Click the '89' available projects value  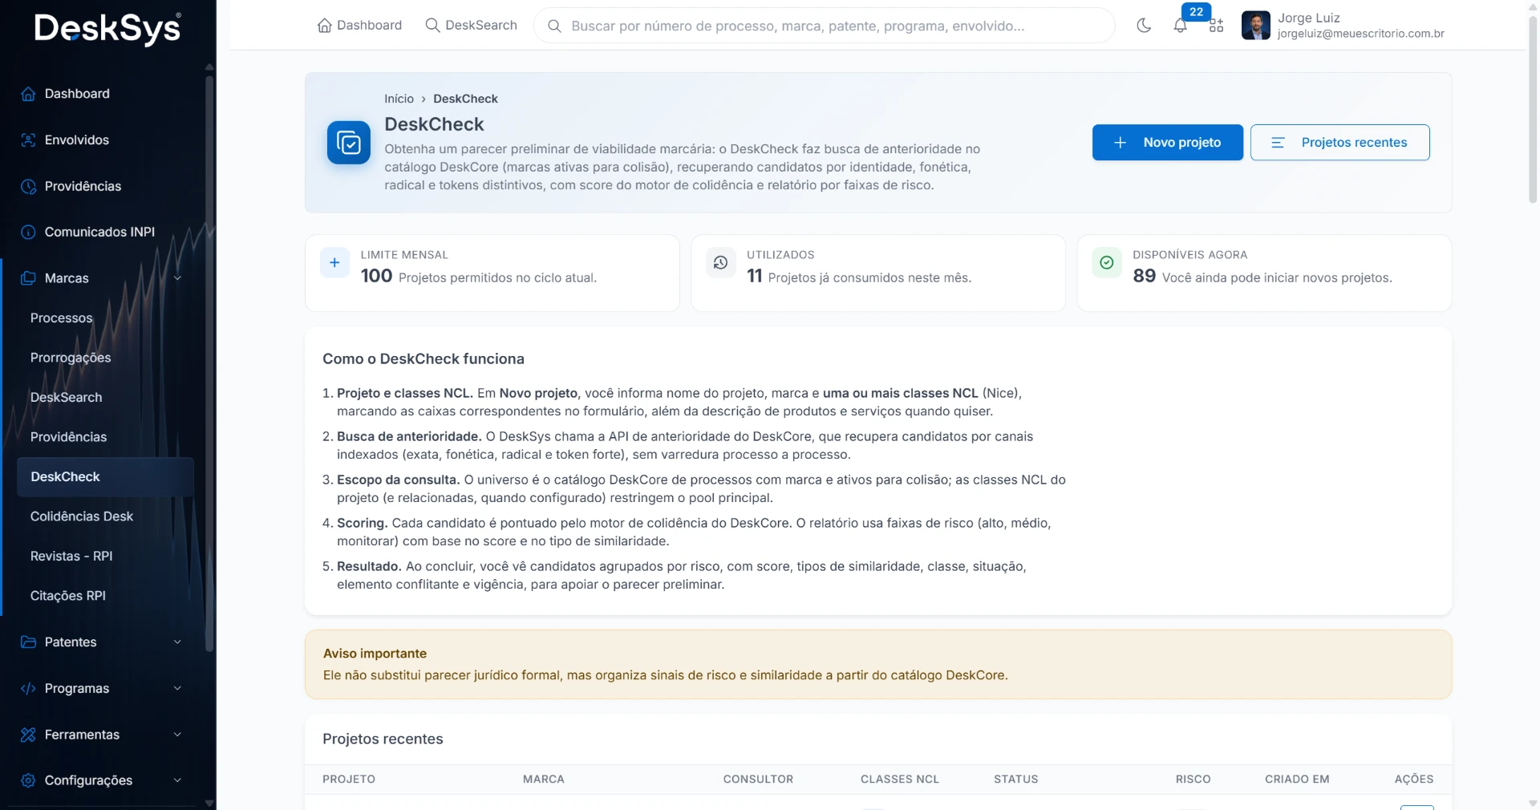coord(1145,276)
